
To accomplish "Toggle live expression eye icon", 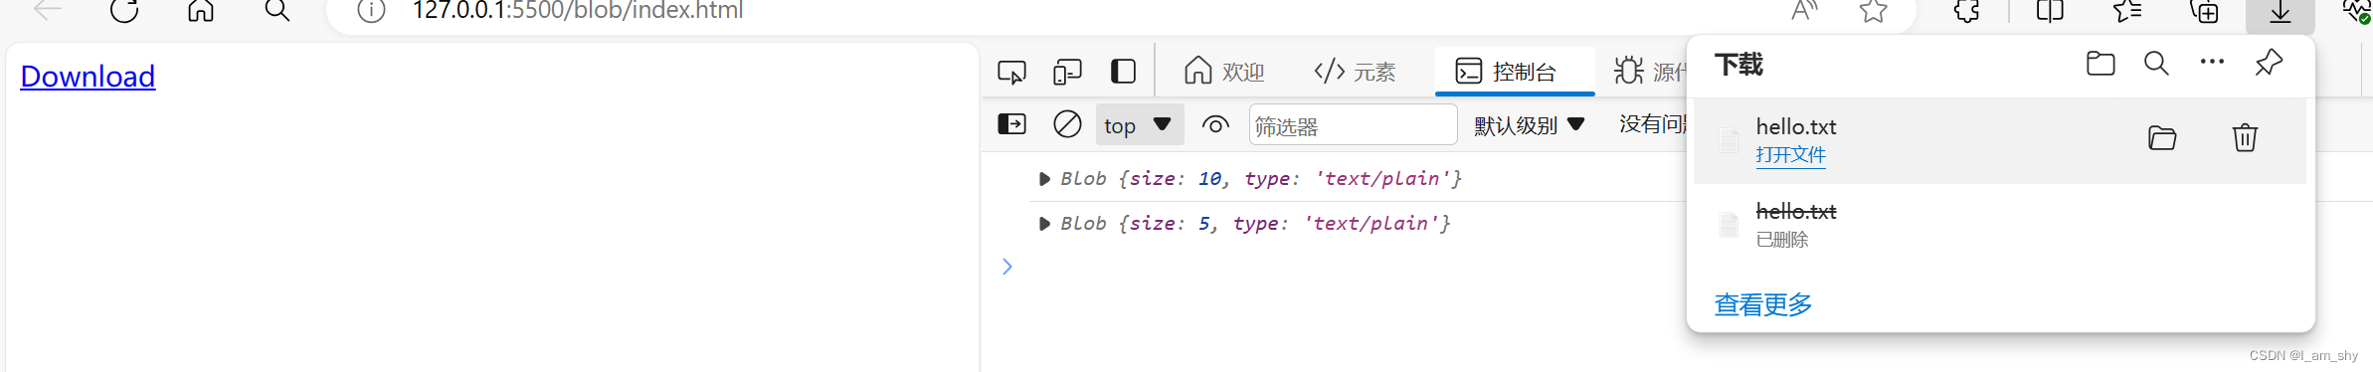I will point(1215,125).
